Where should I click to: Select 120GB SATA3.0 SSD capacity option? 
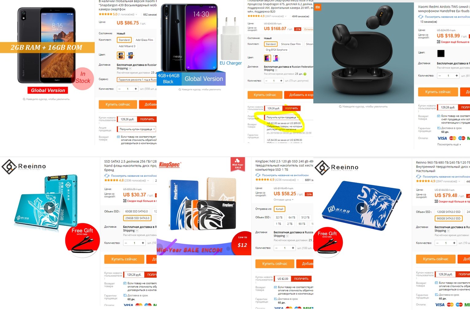448,212
